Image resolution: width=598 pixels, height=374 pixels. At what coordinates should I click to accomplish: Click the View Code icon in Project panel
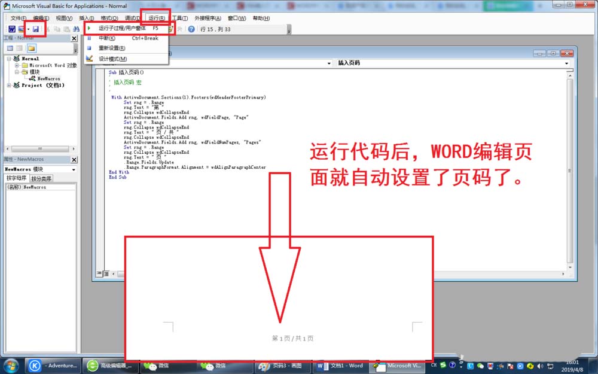tap(9, 48)
